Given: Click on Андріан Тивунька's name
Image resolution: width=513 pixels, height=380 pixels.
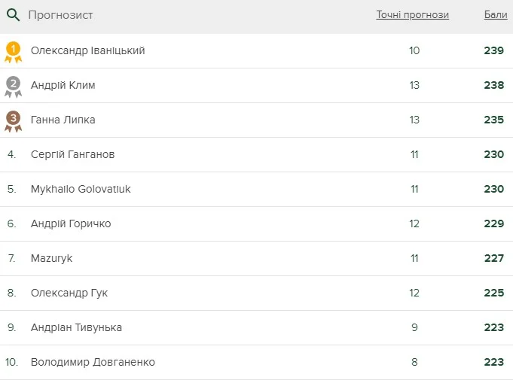Looking at the screenshot, I should pos(76,327).
